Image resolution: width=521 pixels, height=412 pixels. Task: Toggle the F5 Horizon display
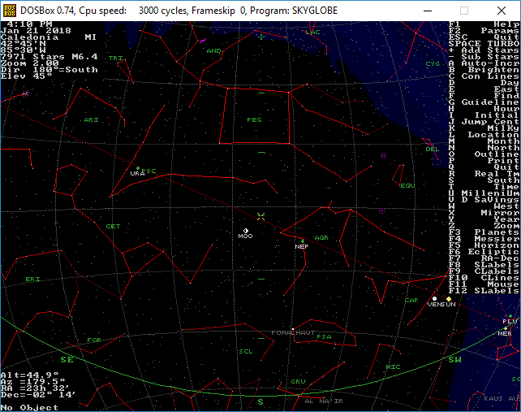[x=484, y=245]
